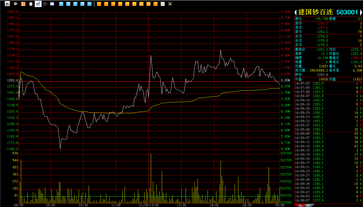Click the 换手率 value 4.30%
This screenshot has height=207, width=363.
(357, 70)
